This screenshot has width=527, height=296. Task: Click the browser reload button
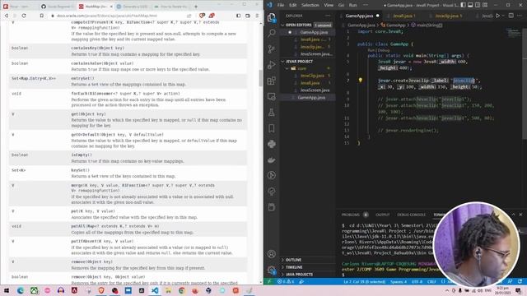[24, 16]
